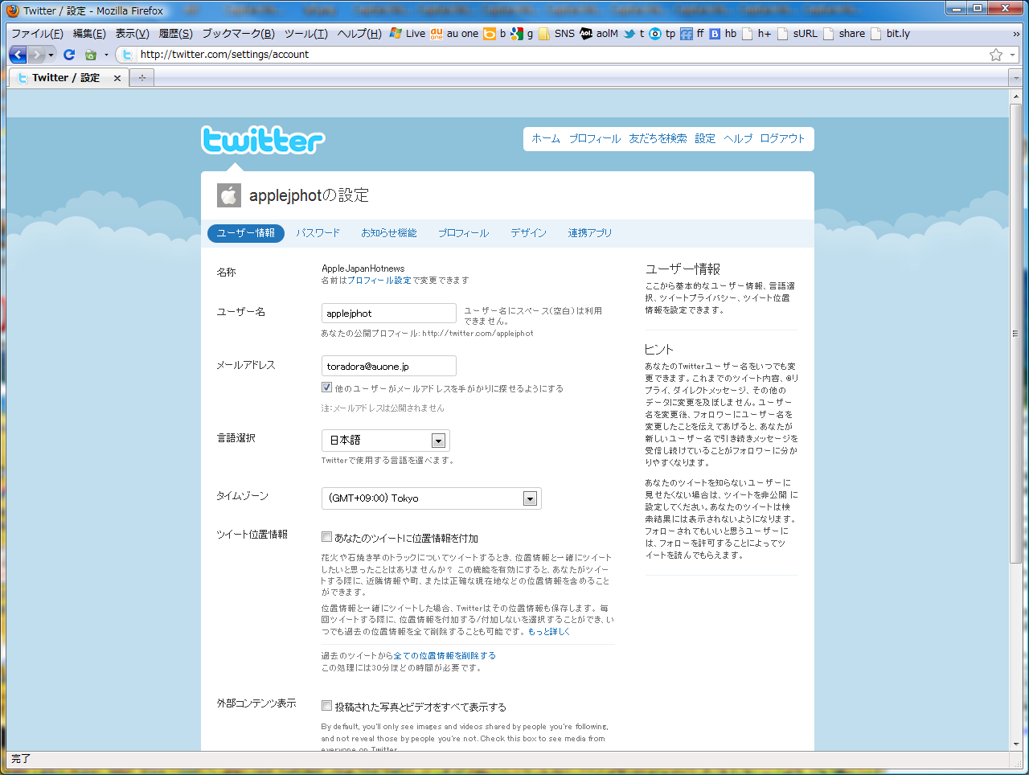Open the 'h+' bookmarklet
1029x775 pixels.
tap(756, 34)
